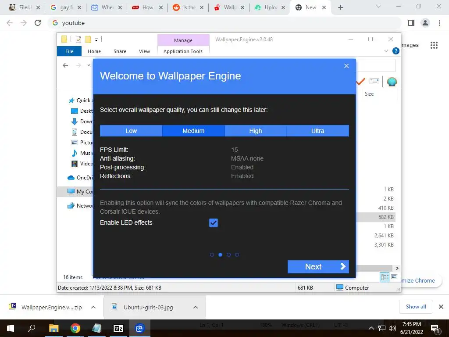Reload the Chrome page
Viewport: 449px width, 337px height.
coord(38,23)
